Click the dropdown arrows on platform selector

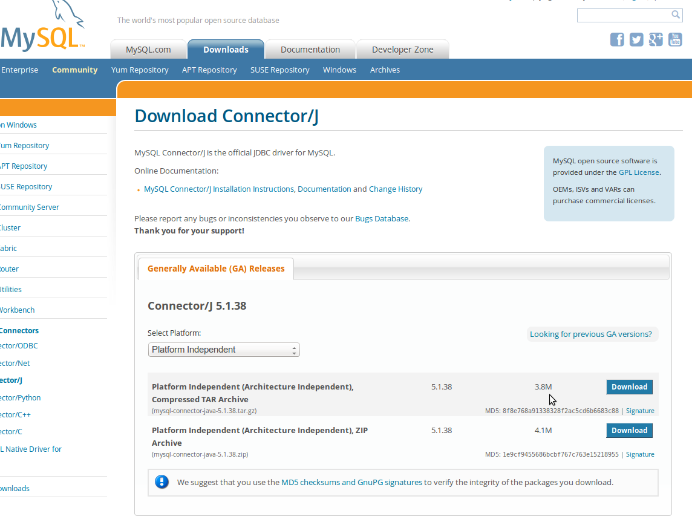click(294, 349)
